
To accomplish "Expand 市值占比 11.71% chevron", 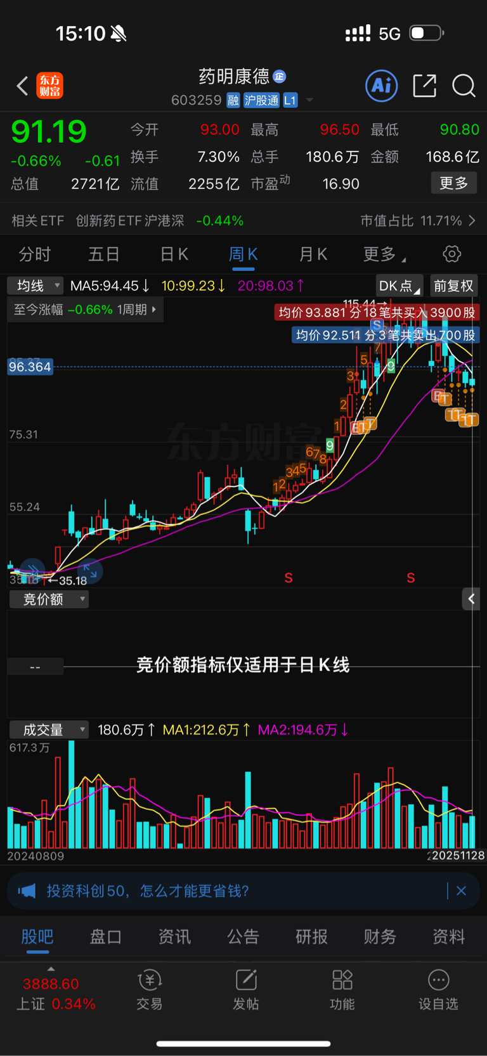I will pyautogui.click(x=472, y=221).
